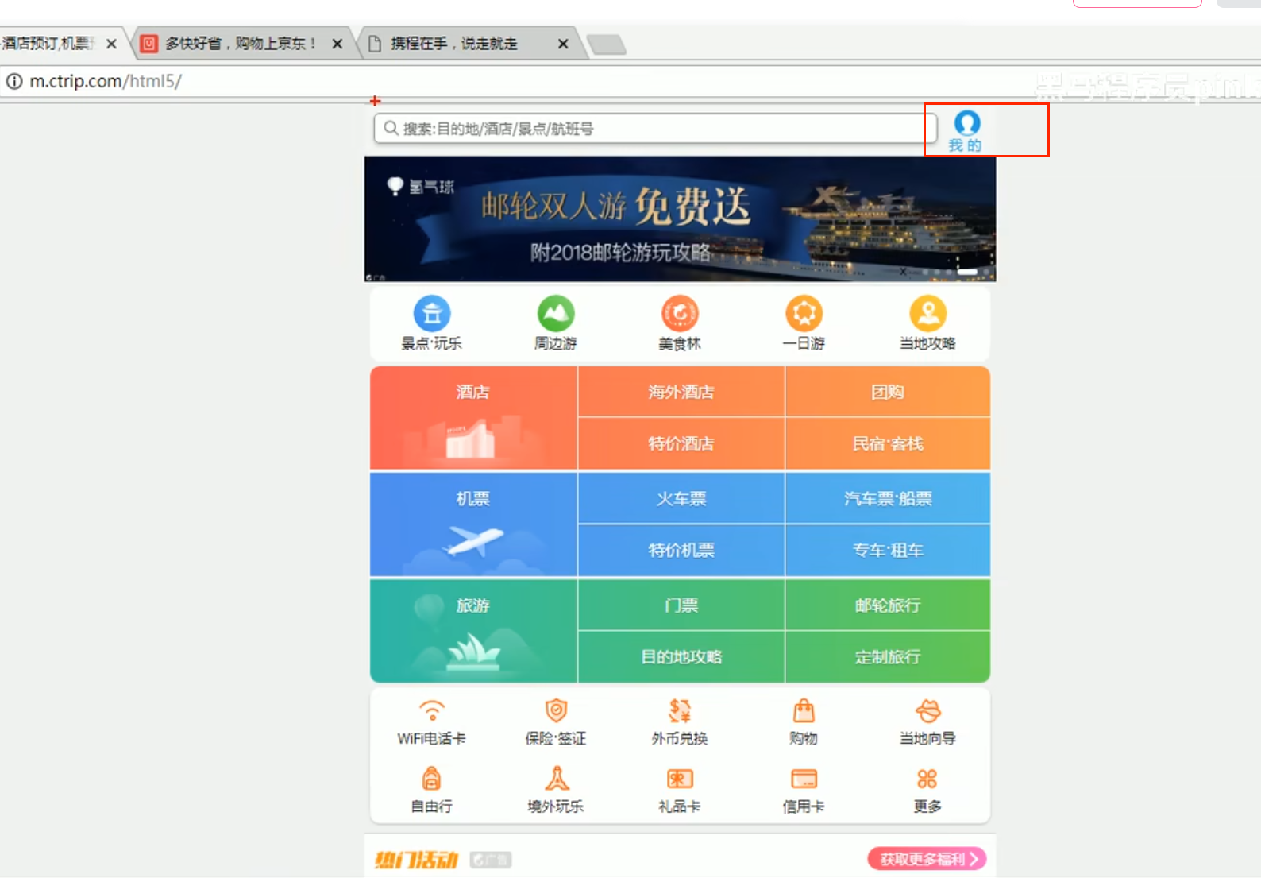Focus the destination/hotel search field
This screenshot has width=1261, height=878.
pyautogui.click(x=655, y=128)
